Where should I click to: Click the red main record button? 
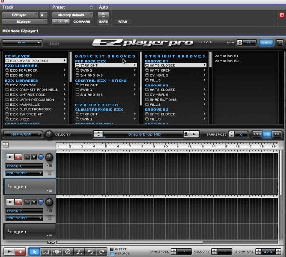(20, 252)
